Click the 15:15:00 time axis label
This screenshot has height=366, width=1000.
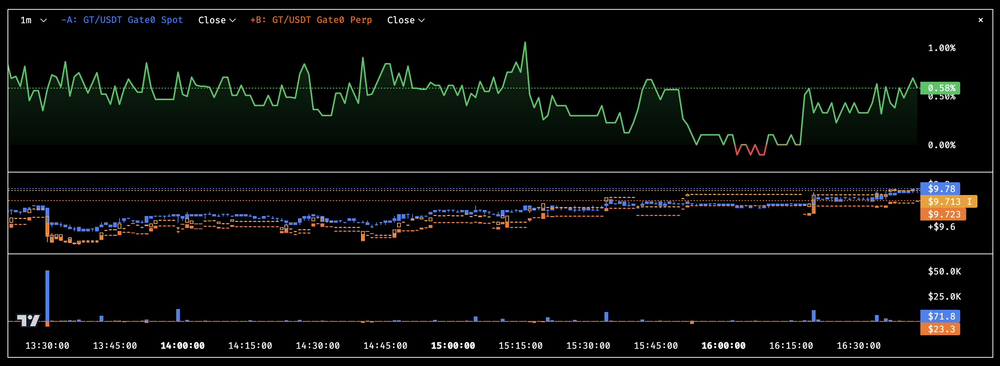[521, 346]
